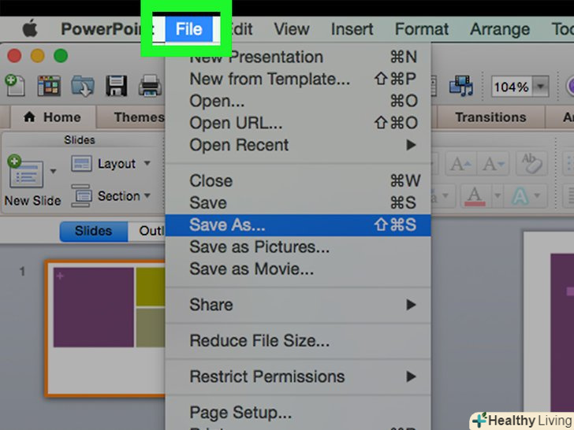Open the template gallery icon

click(x=48, y=85)
